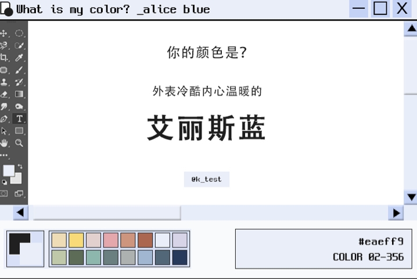
Task: Select the Type tool
Action: [x=19, y=118]
